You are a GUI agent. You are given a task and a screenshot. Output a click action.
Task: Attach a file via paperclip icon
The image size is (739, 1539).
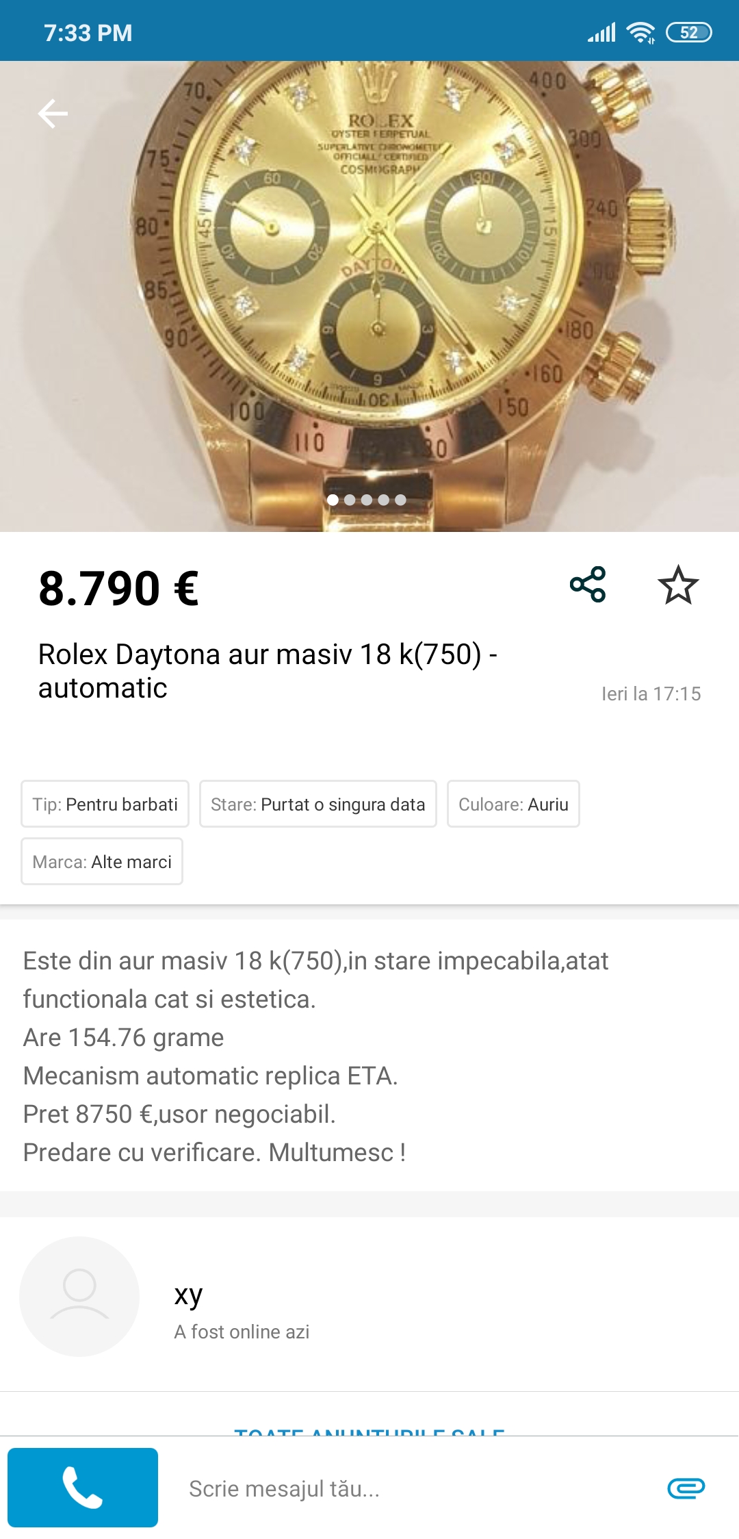tap(686, 1488)
